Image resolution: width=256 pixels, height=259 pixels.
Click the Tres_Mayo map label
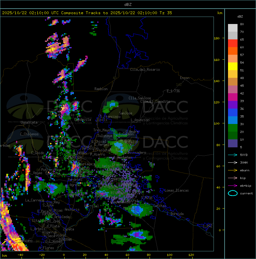(x=102, y=130)
